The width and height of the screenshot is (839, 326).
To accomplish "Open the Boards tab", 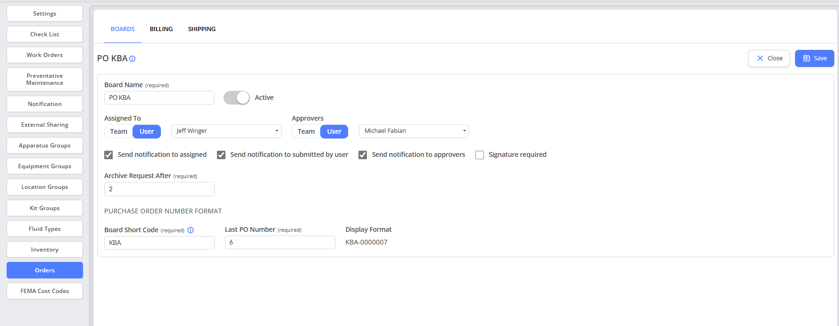I will (x=123, y=29).
